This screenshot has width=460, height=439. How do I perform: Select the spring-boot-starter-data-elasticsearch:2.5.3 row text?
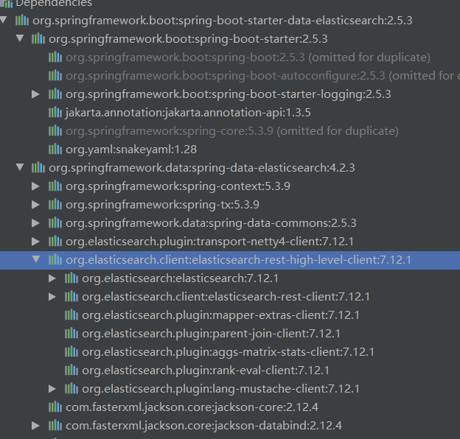click(x=223, y=21)
